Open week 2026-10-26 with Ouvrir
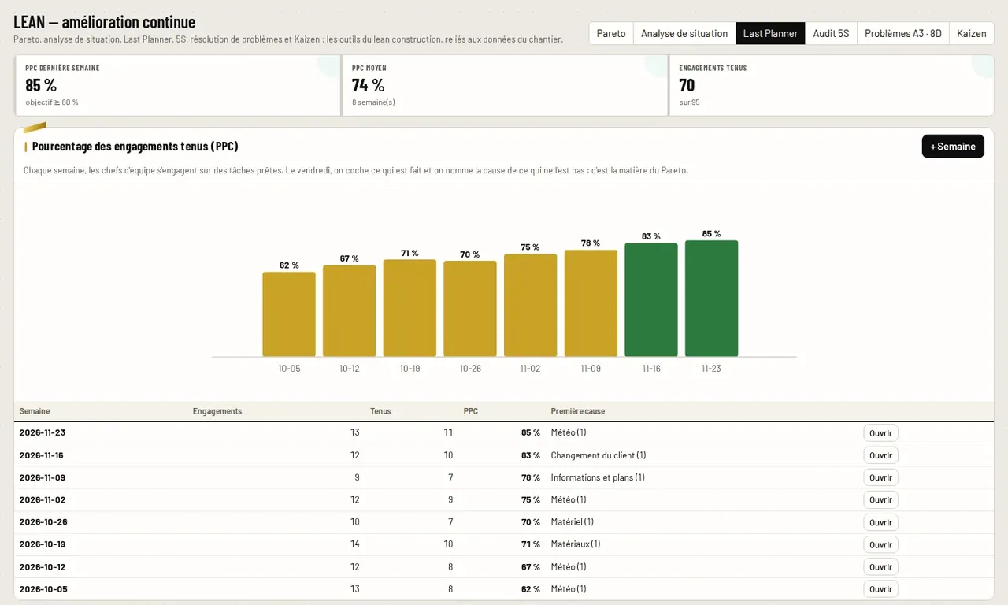 click(880, 522)
